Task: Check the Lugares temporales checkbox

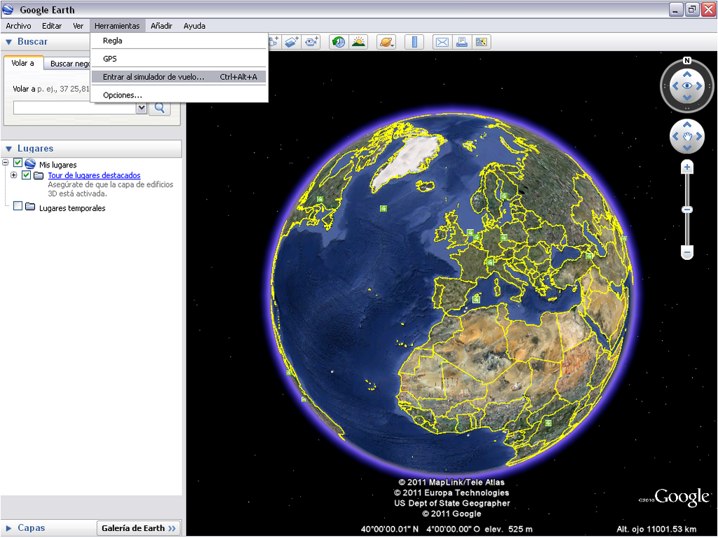Action: (x=18, y=207)
